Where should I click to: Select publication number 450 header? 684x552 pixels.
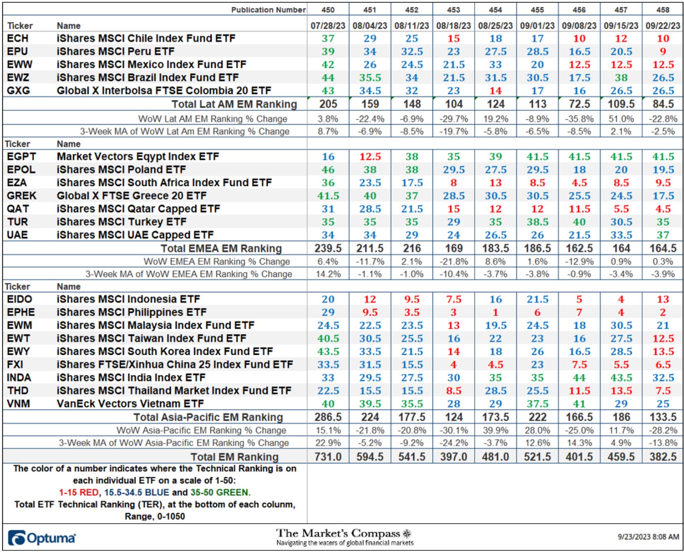(x=328, y=10)
